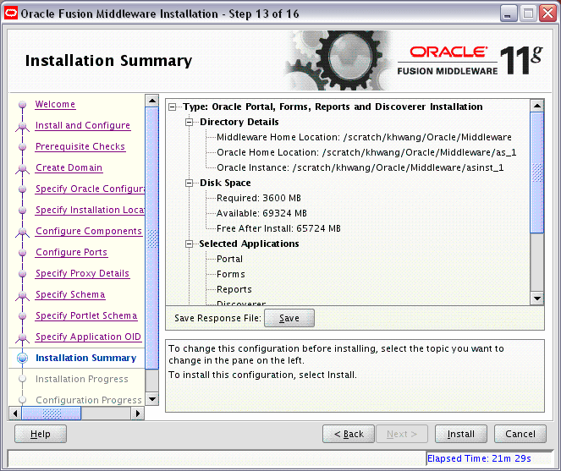Click the Create Domain step bullet icon
This screenshot has width=561, height=471.
tap(22, 167)
